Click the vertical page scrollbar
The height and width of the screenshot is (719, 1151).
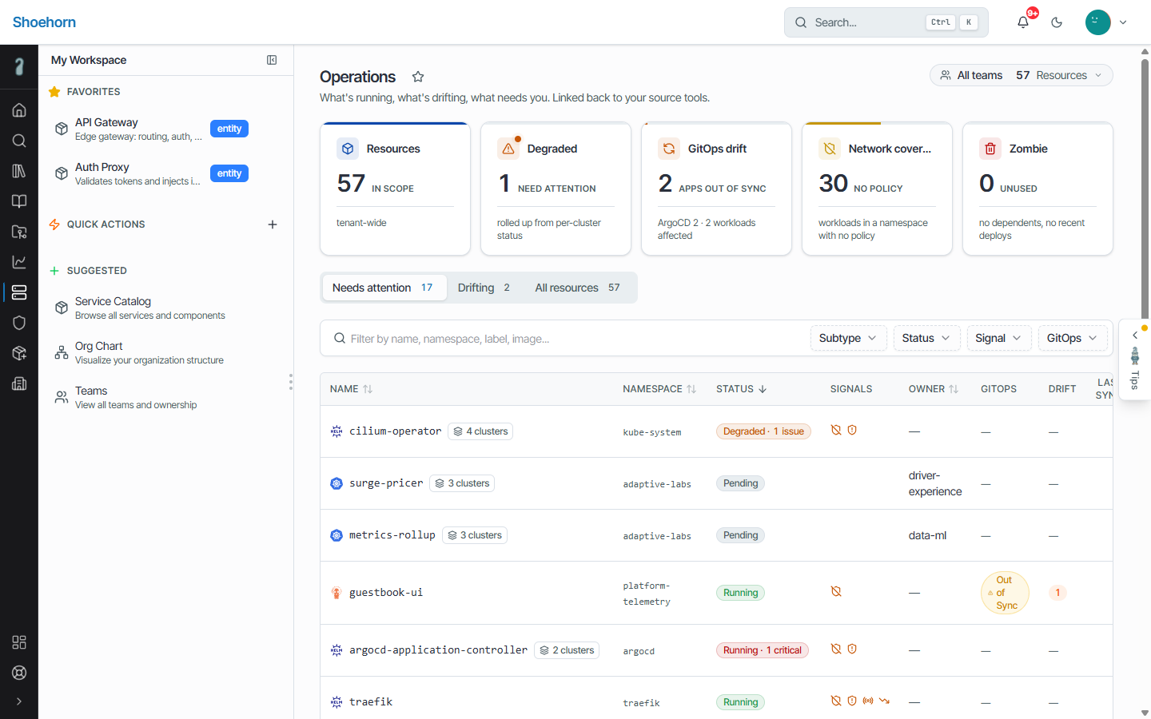1145,188
